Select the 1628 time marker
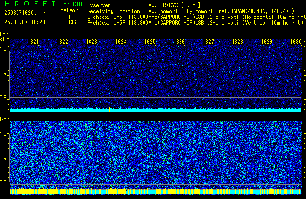This screenshot has width=306, height=199. point(237,42)
